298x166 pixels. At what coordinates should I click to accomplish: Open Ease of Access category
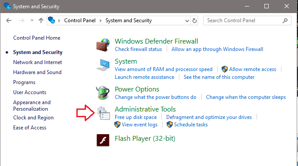pos(30,128)
